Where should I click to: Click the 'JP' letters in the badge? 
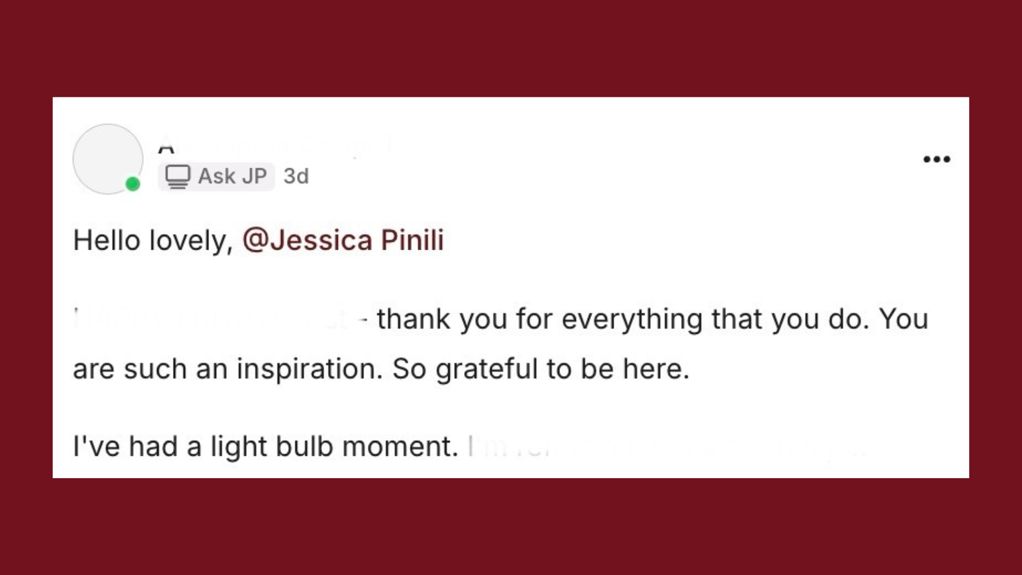254,176
